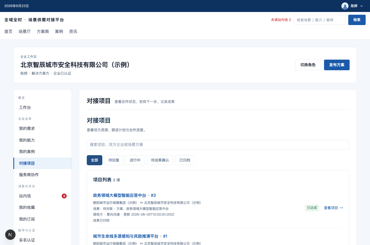Open 案例 in the top navigation
The height and width of the screenshot is (245, 370).
59,32
